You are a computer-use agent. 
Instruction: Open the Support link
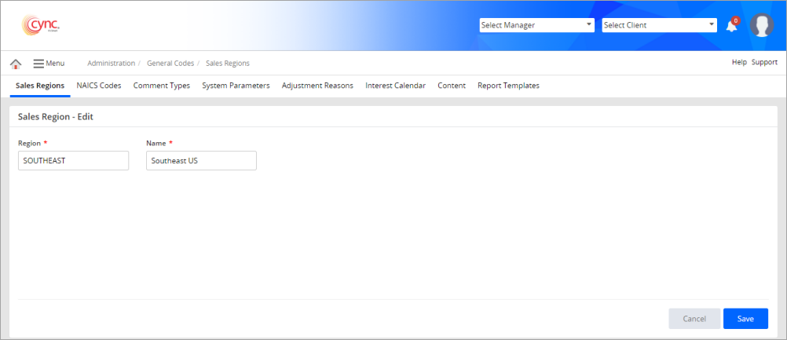(764, 62)
